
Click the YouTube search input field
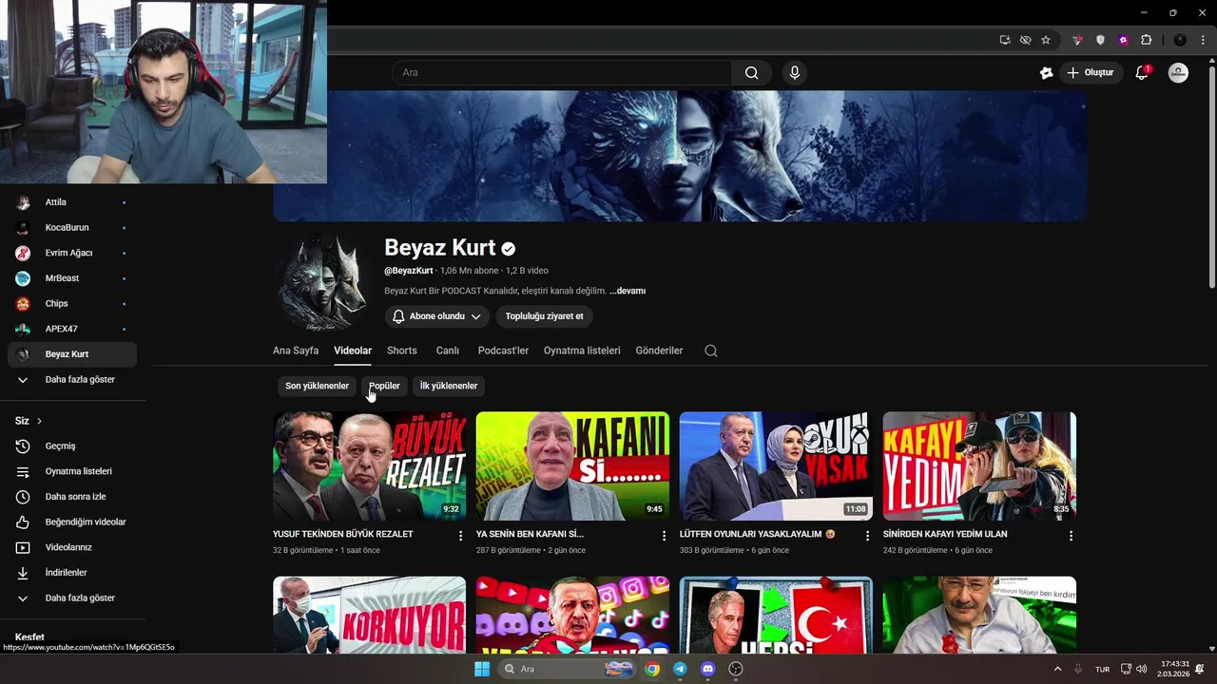(x=562, y=73)
